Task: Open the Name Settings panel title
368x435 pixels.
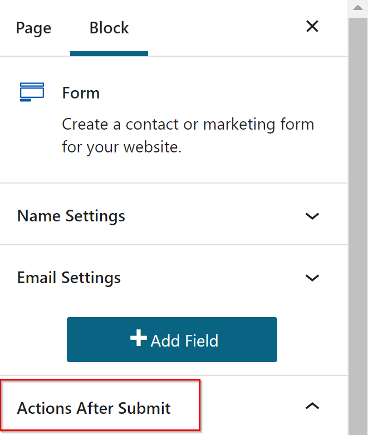Action: (71, 215)
